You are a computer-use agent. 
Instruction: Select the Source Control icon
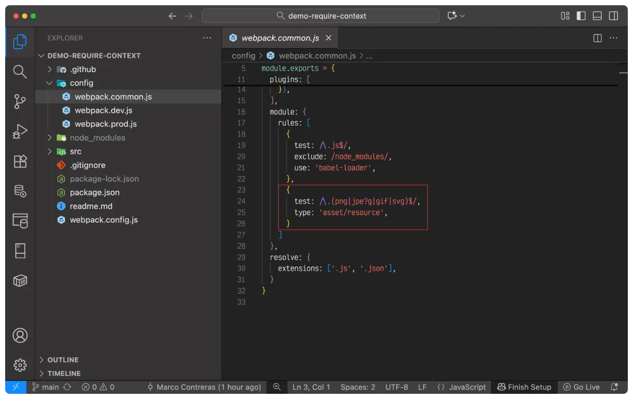[19, 102]
